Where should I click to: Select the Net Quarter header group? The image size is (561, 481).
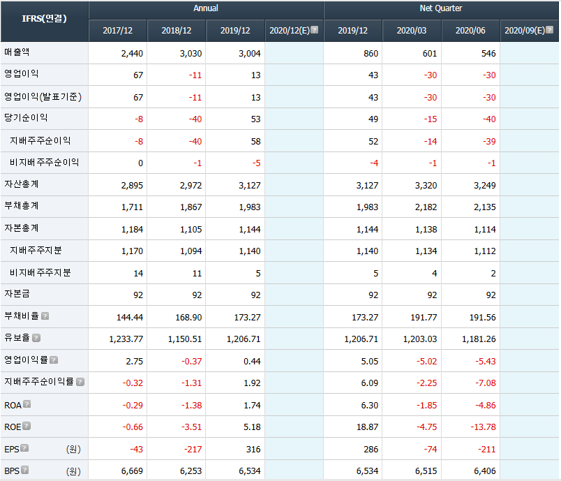click(441, 8)
